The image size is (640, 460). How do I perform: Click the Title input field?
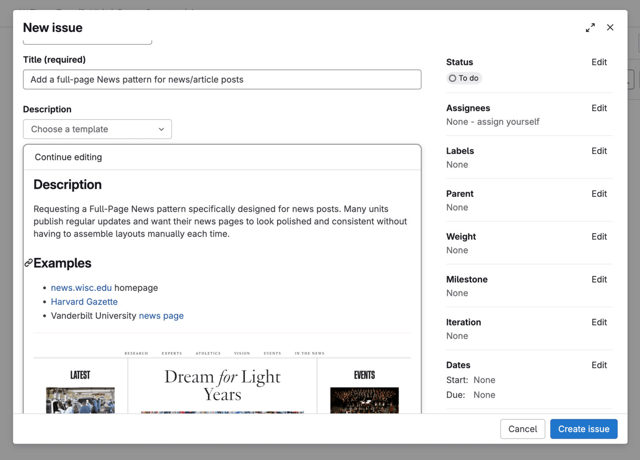coord(222,79)
